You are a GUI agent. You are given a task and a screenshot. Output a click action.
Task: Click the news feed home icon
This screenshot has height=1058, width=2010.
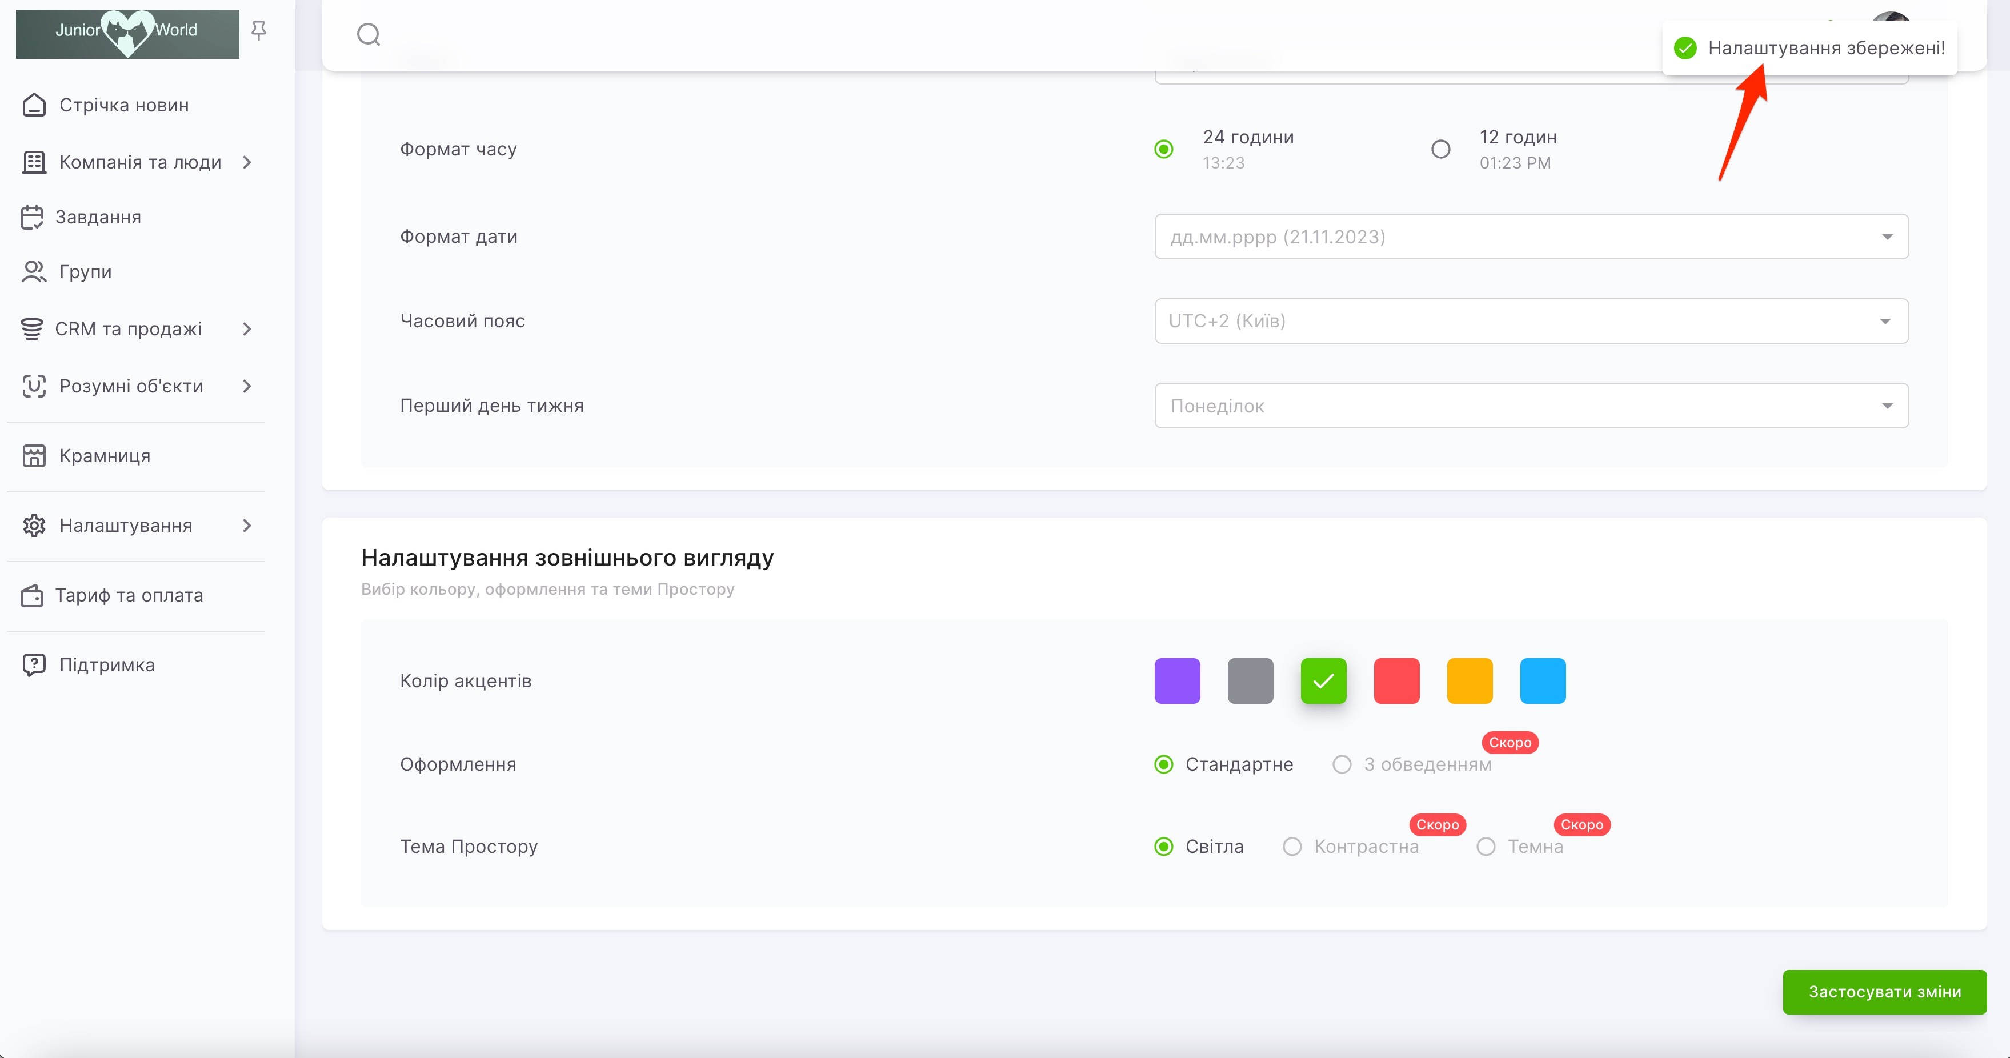[x=34, y=105]
